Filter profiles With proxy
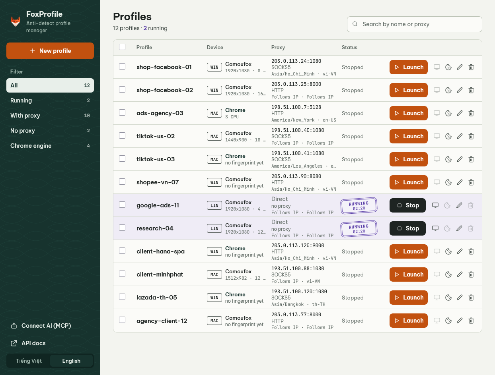This screenshot has height=375, width=495. 50,116
